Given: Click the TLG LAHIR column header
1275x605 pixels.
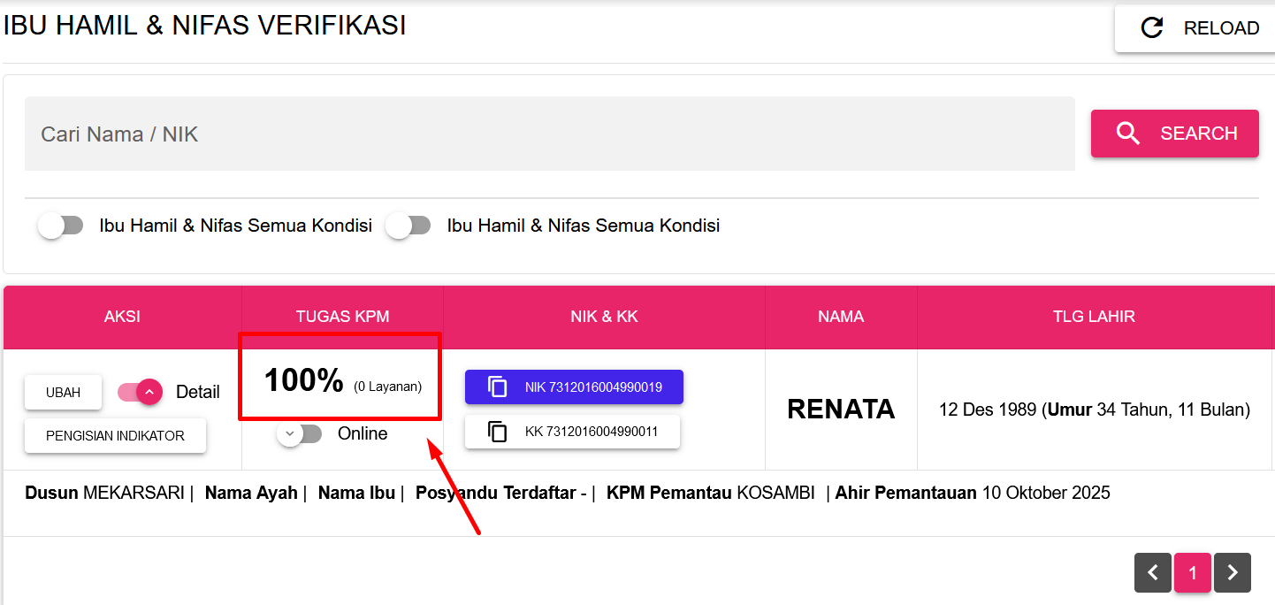Looking at the screenshot, I should pyautogui.click(x=1094, y=317).
